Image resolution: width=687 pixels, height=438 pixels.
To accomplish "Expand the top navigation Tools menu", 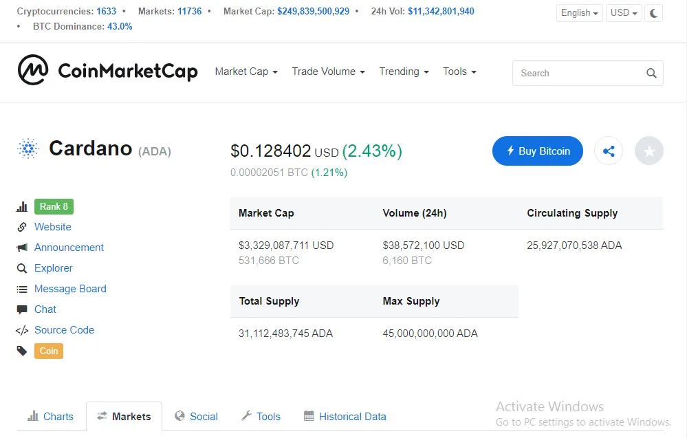I will click(459, 72).
